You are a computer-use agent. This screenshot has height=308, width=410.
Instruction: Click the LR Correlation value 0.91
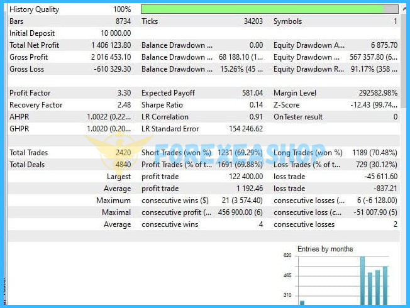256,117
